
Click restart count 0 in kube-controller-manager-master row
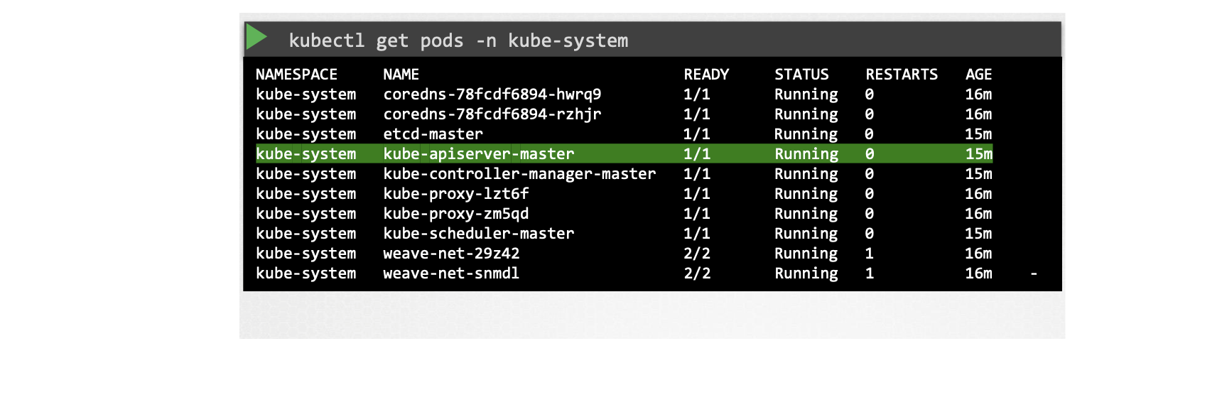[870, 174]
